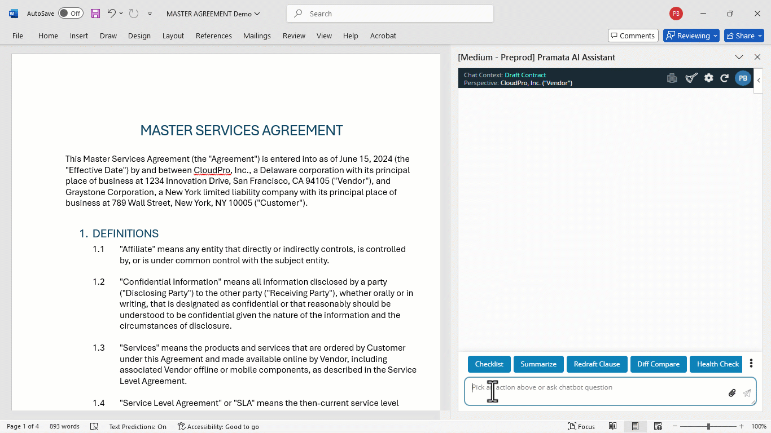Click the broom clear chat icon
771x433 pixels.
click(x=691, y=78)
